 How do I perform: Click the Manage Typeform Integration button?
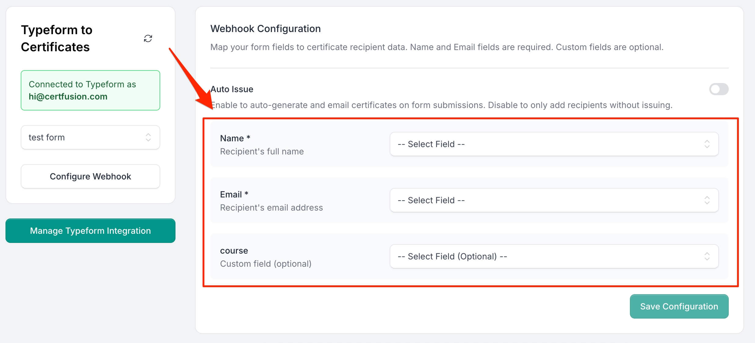click(x=90, y=231)
